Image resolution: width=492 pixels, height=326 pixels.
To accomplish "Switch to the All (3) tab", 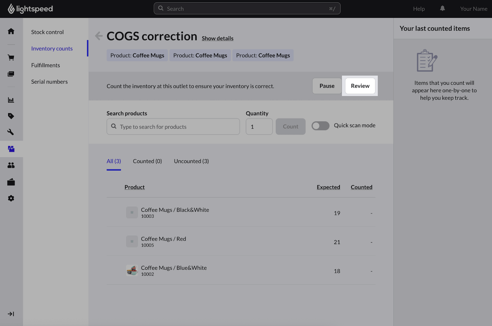I will click(x=114, y=161).
